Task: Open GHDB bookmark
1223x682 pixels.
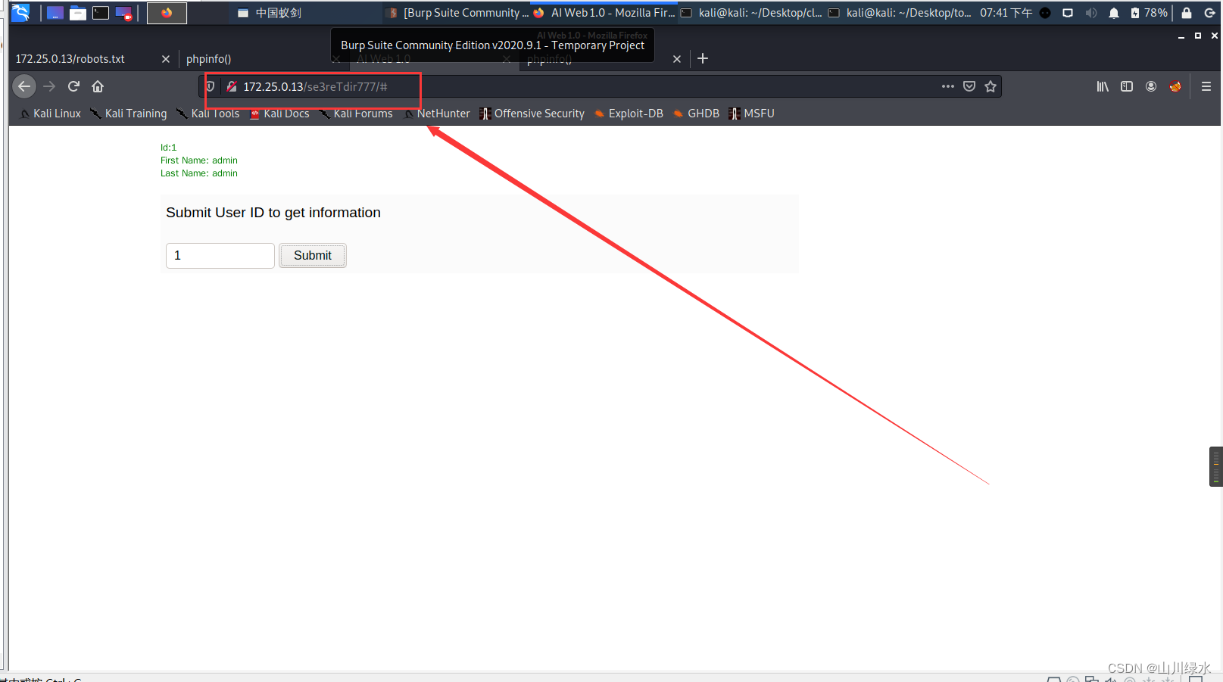Action: (x=696, y=114)
